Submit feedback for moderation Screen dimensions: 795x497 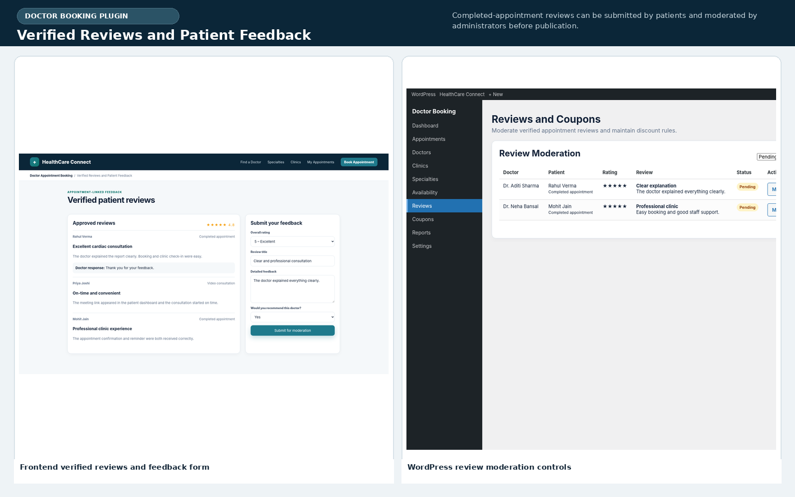pyautogui.click(x=293, y=331)
